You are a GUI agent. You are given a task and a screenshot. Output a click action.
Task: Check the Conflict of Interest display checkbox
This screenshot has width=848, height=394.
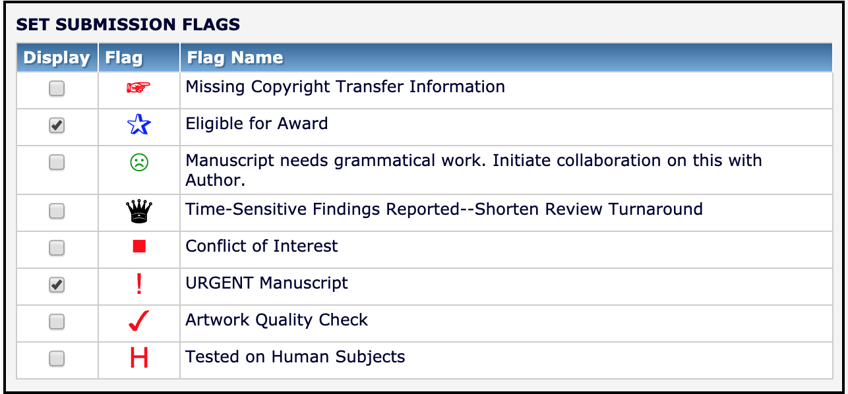click(57, 248)
